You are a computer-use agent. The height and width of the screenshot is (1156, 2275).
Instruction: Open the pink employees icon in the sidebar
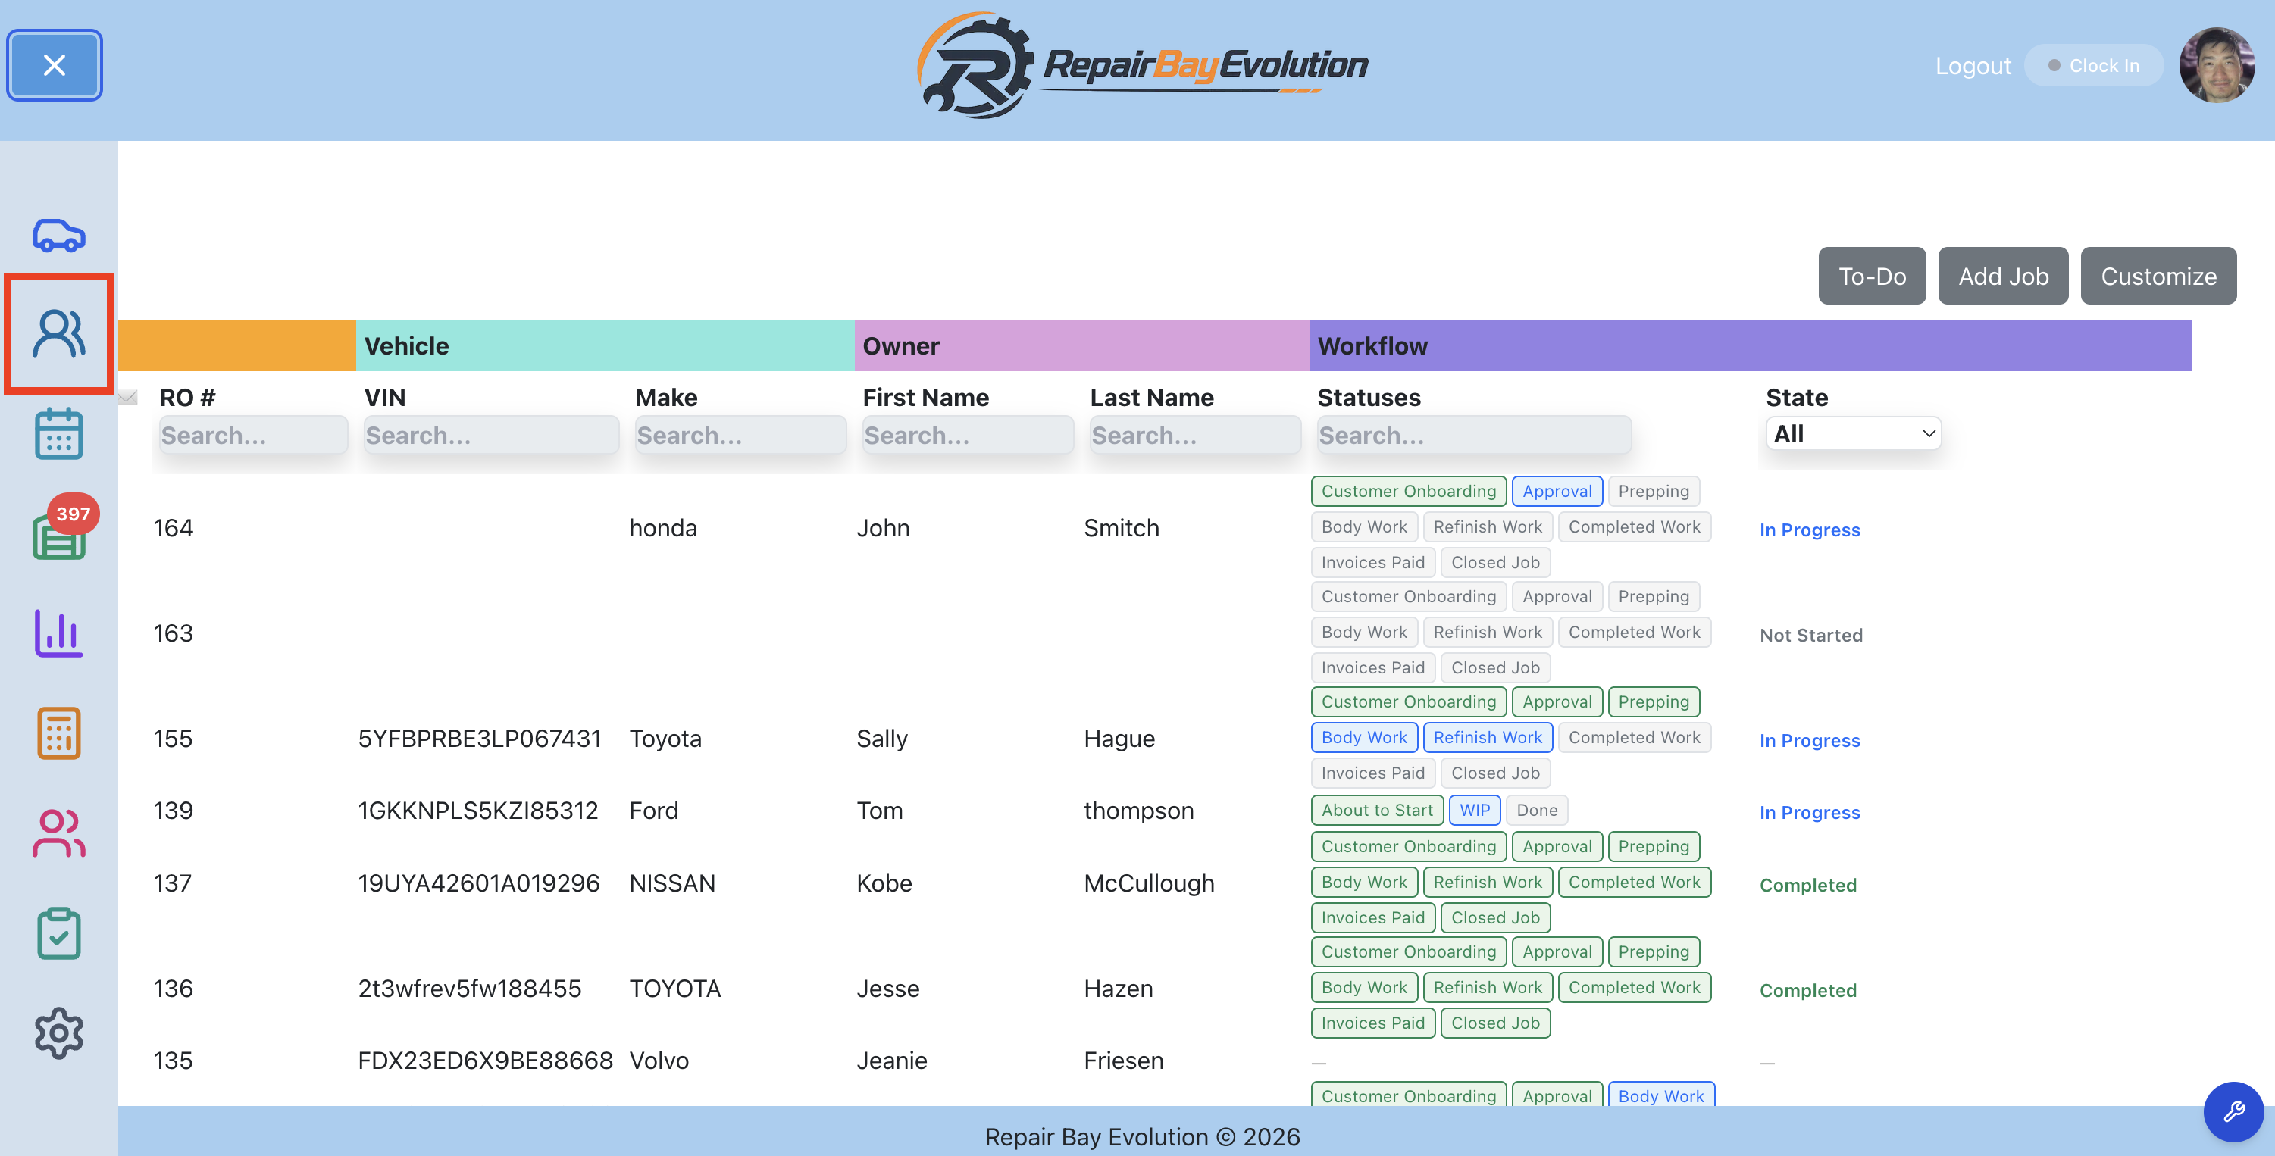tap(58, 833)
